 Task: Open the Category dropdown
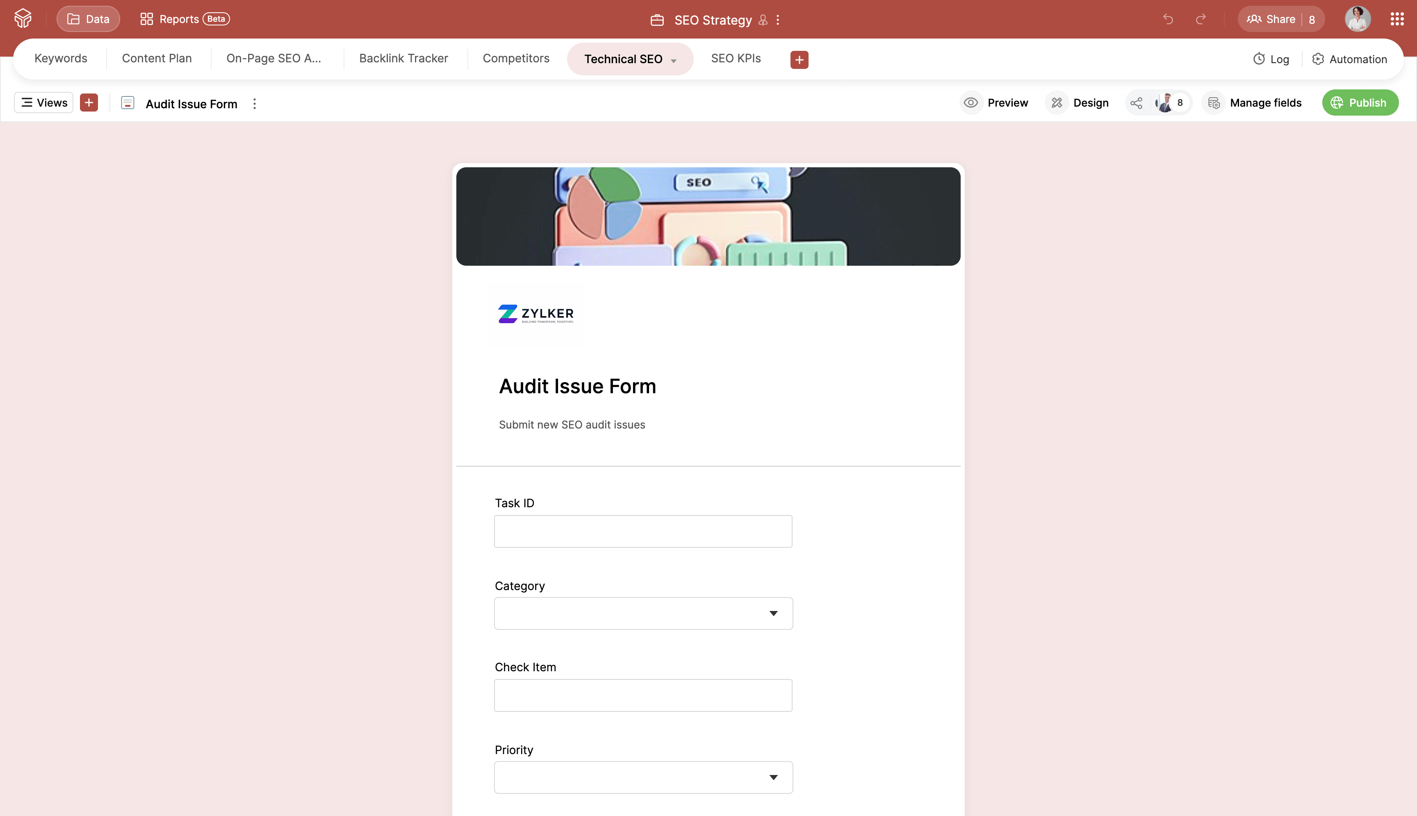[643, 613]
